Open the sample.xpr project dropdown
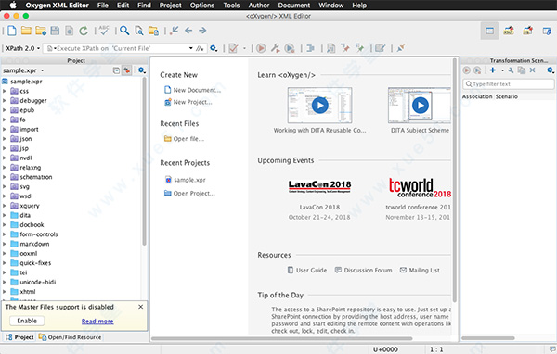Screen dimensions: 557x354 pyautogui.click(x=23, y=70)
